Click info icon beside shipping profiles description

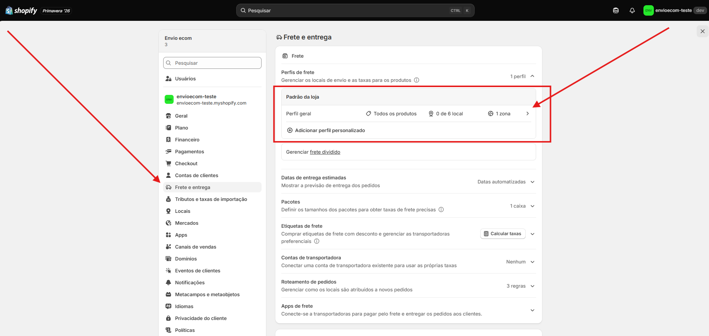[x=417, y=80]
